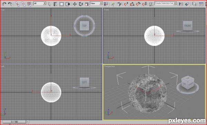Click the W compass letter on the Top ViewCube ring
This screenshot has height=125, width=207.
coord(75,26)
